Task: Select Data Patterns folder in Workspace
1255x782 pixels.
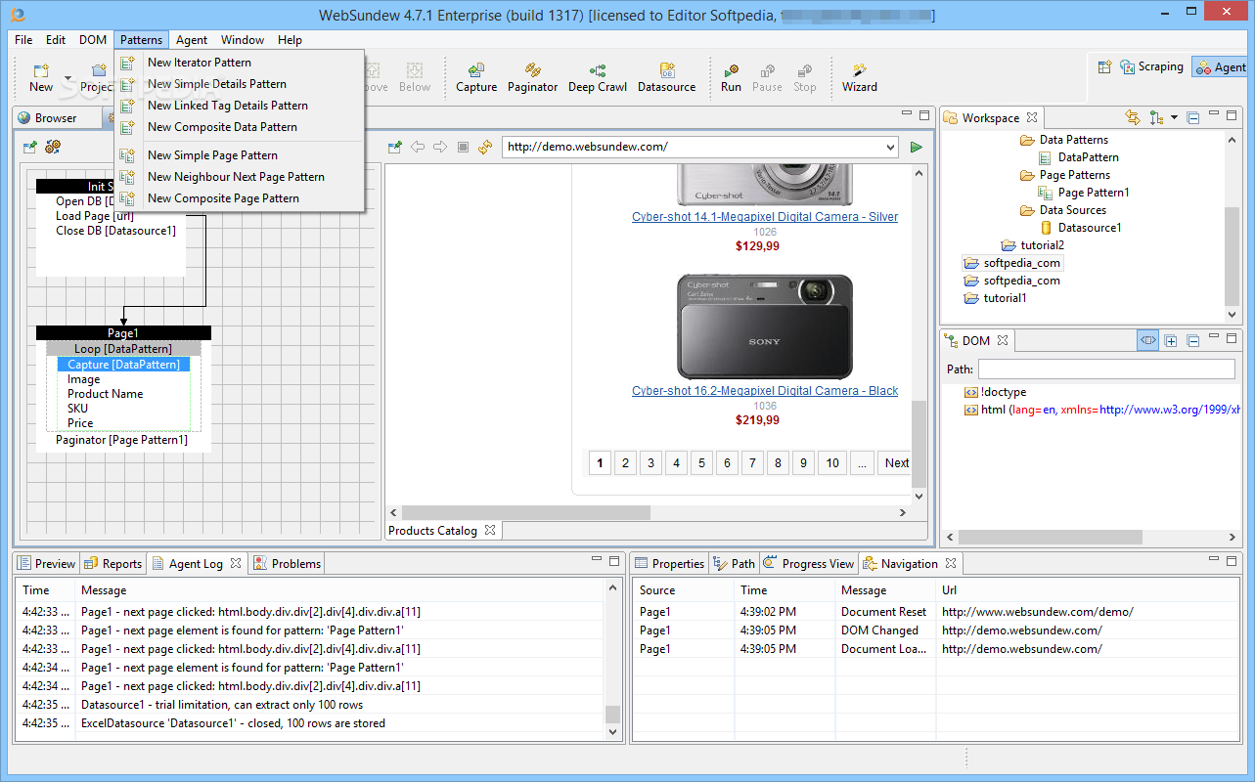Action: pyautogui.click(x=1074, y=140)
